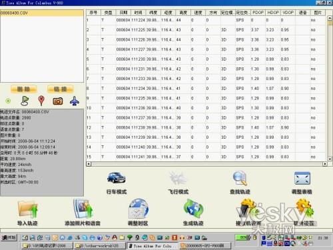Open 添加照片和语音 photo icon
This screenshot has width=333, height=250.
(83, 209)
